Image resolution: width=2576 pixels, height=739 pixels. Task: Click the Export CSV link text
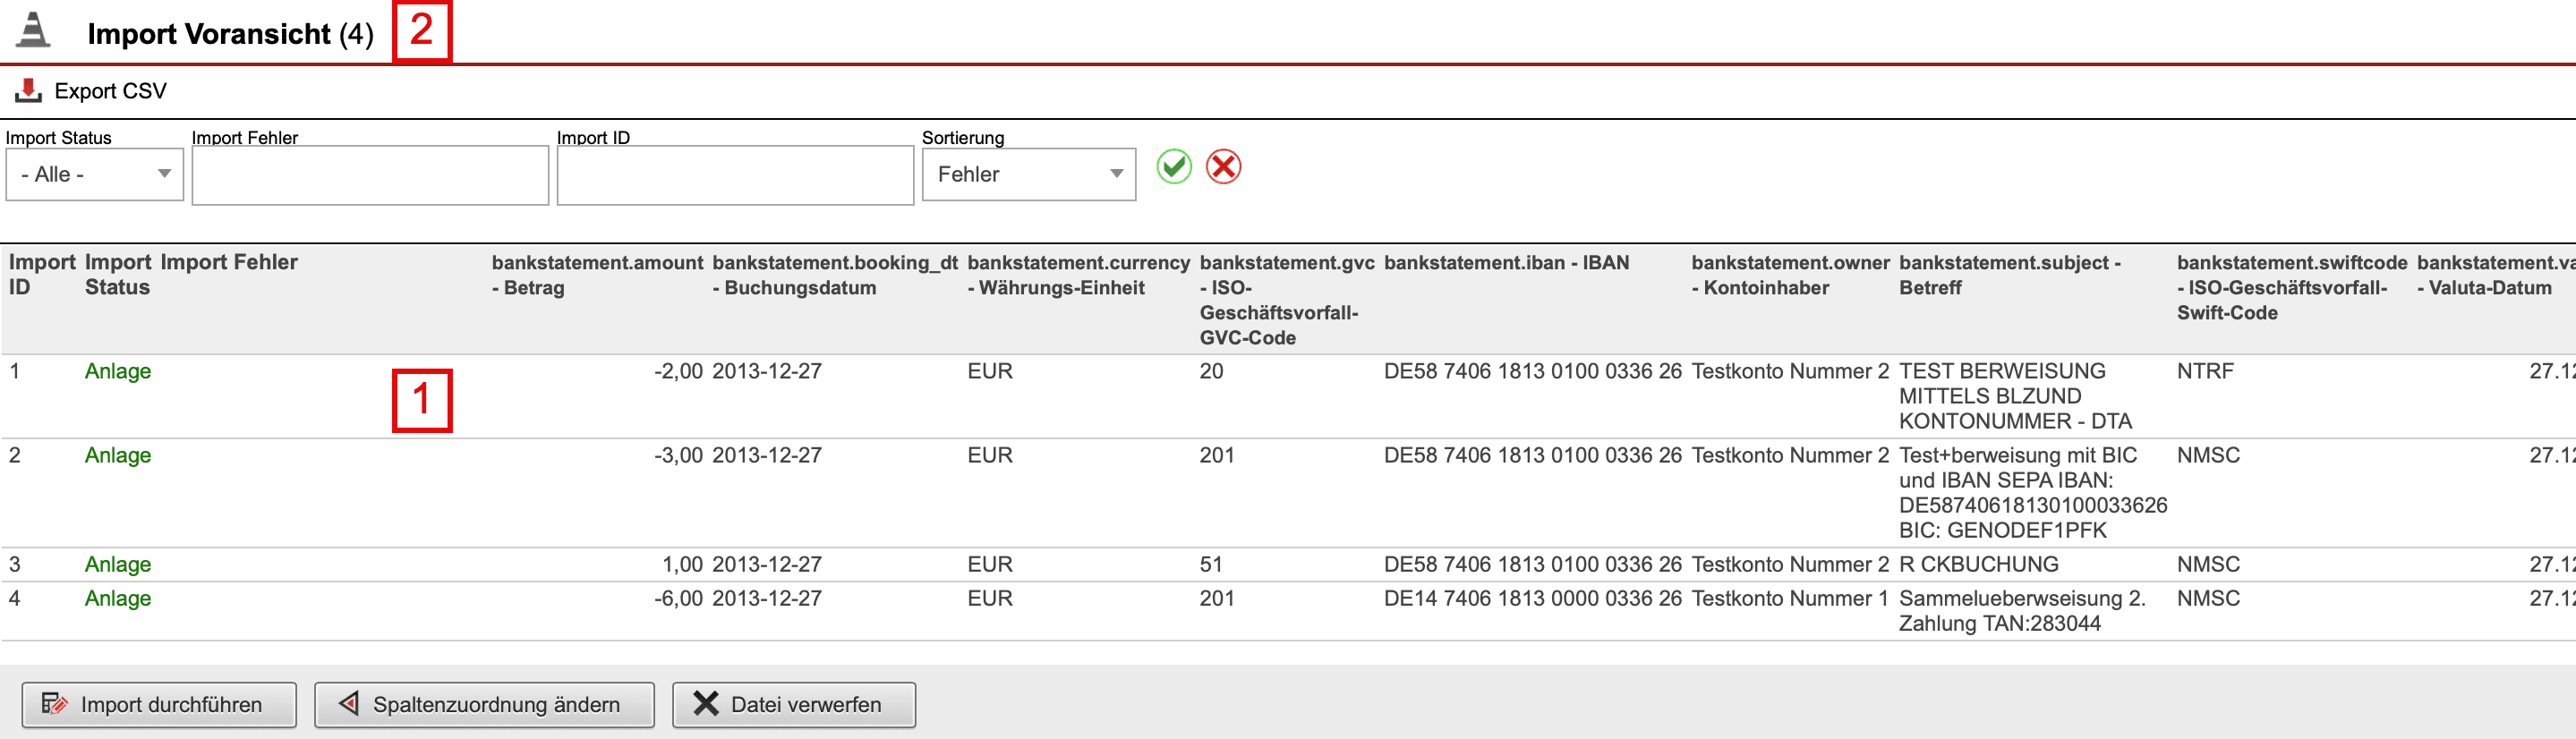click(x=110, y=91)
